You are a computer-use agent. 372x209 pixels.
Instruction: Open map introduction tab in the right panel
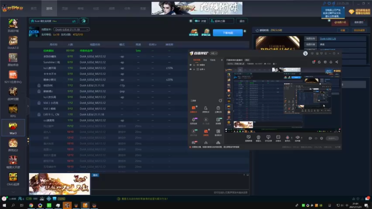pos(340,22)
